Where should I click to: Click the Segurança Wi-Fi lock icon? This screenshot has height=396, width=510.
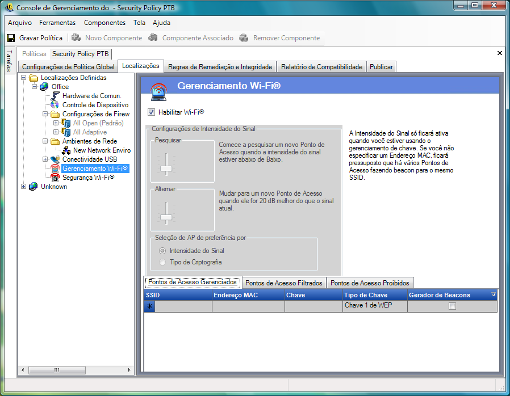[x=55, y=178]
